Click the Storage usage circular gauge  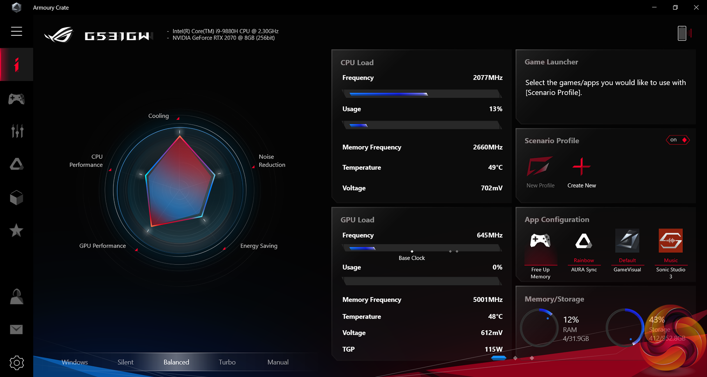pos(625,328)
